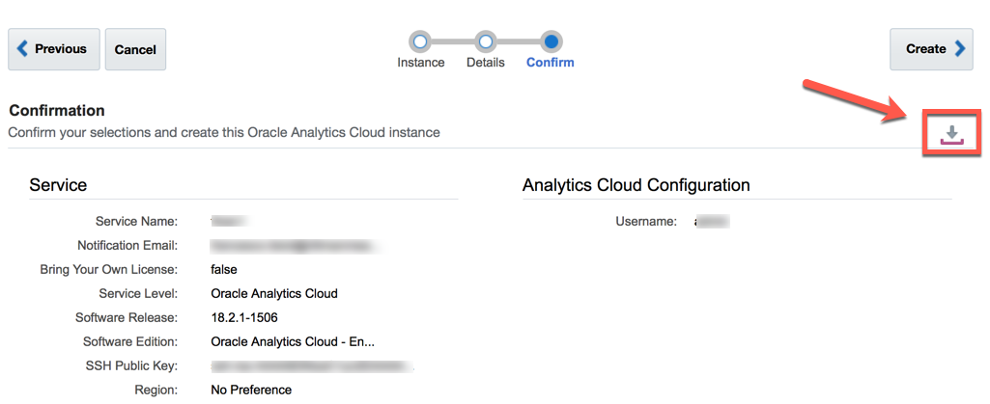Click the Instance step label
The height and width of the screenshot is (404, 990).
(421, 63)
